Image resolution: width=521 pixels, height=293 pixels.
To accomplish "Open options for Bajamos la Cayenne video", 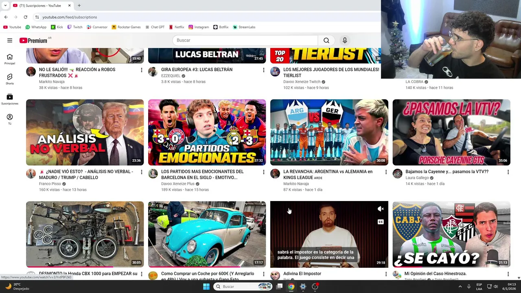I will (x=508, y=172).
